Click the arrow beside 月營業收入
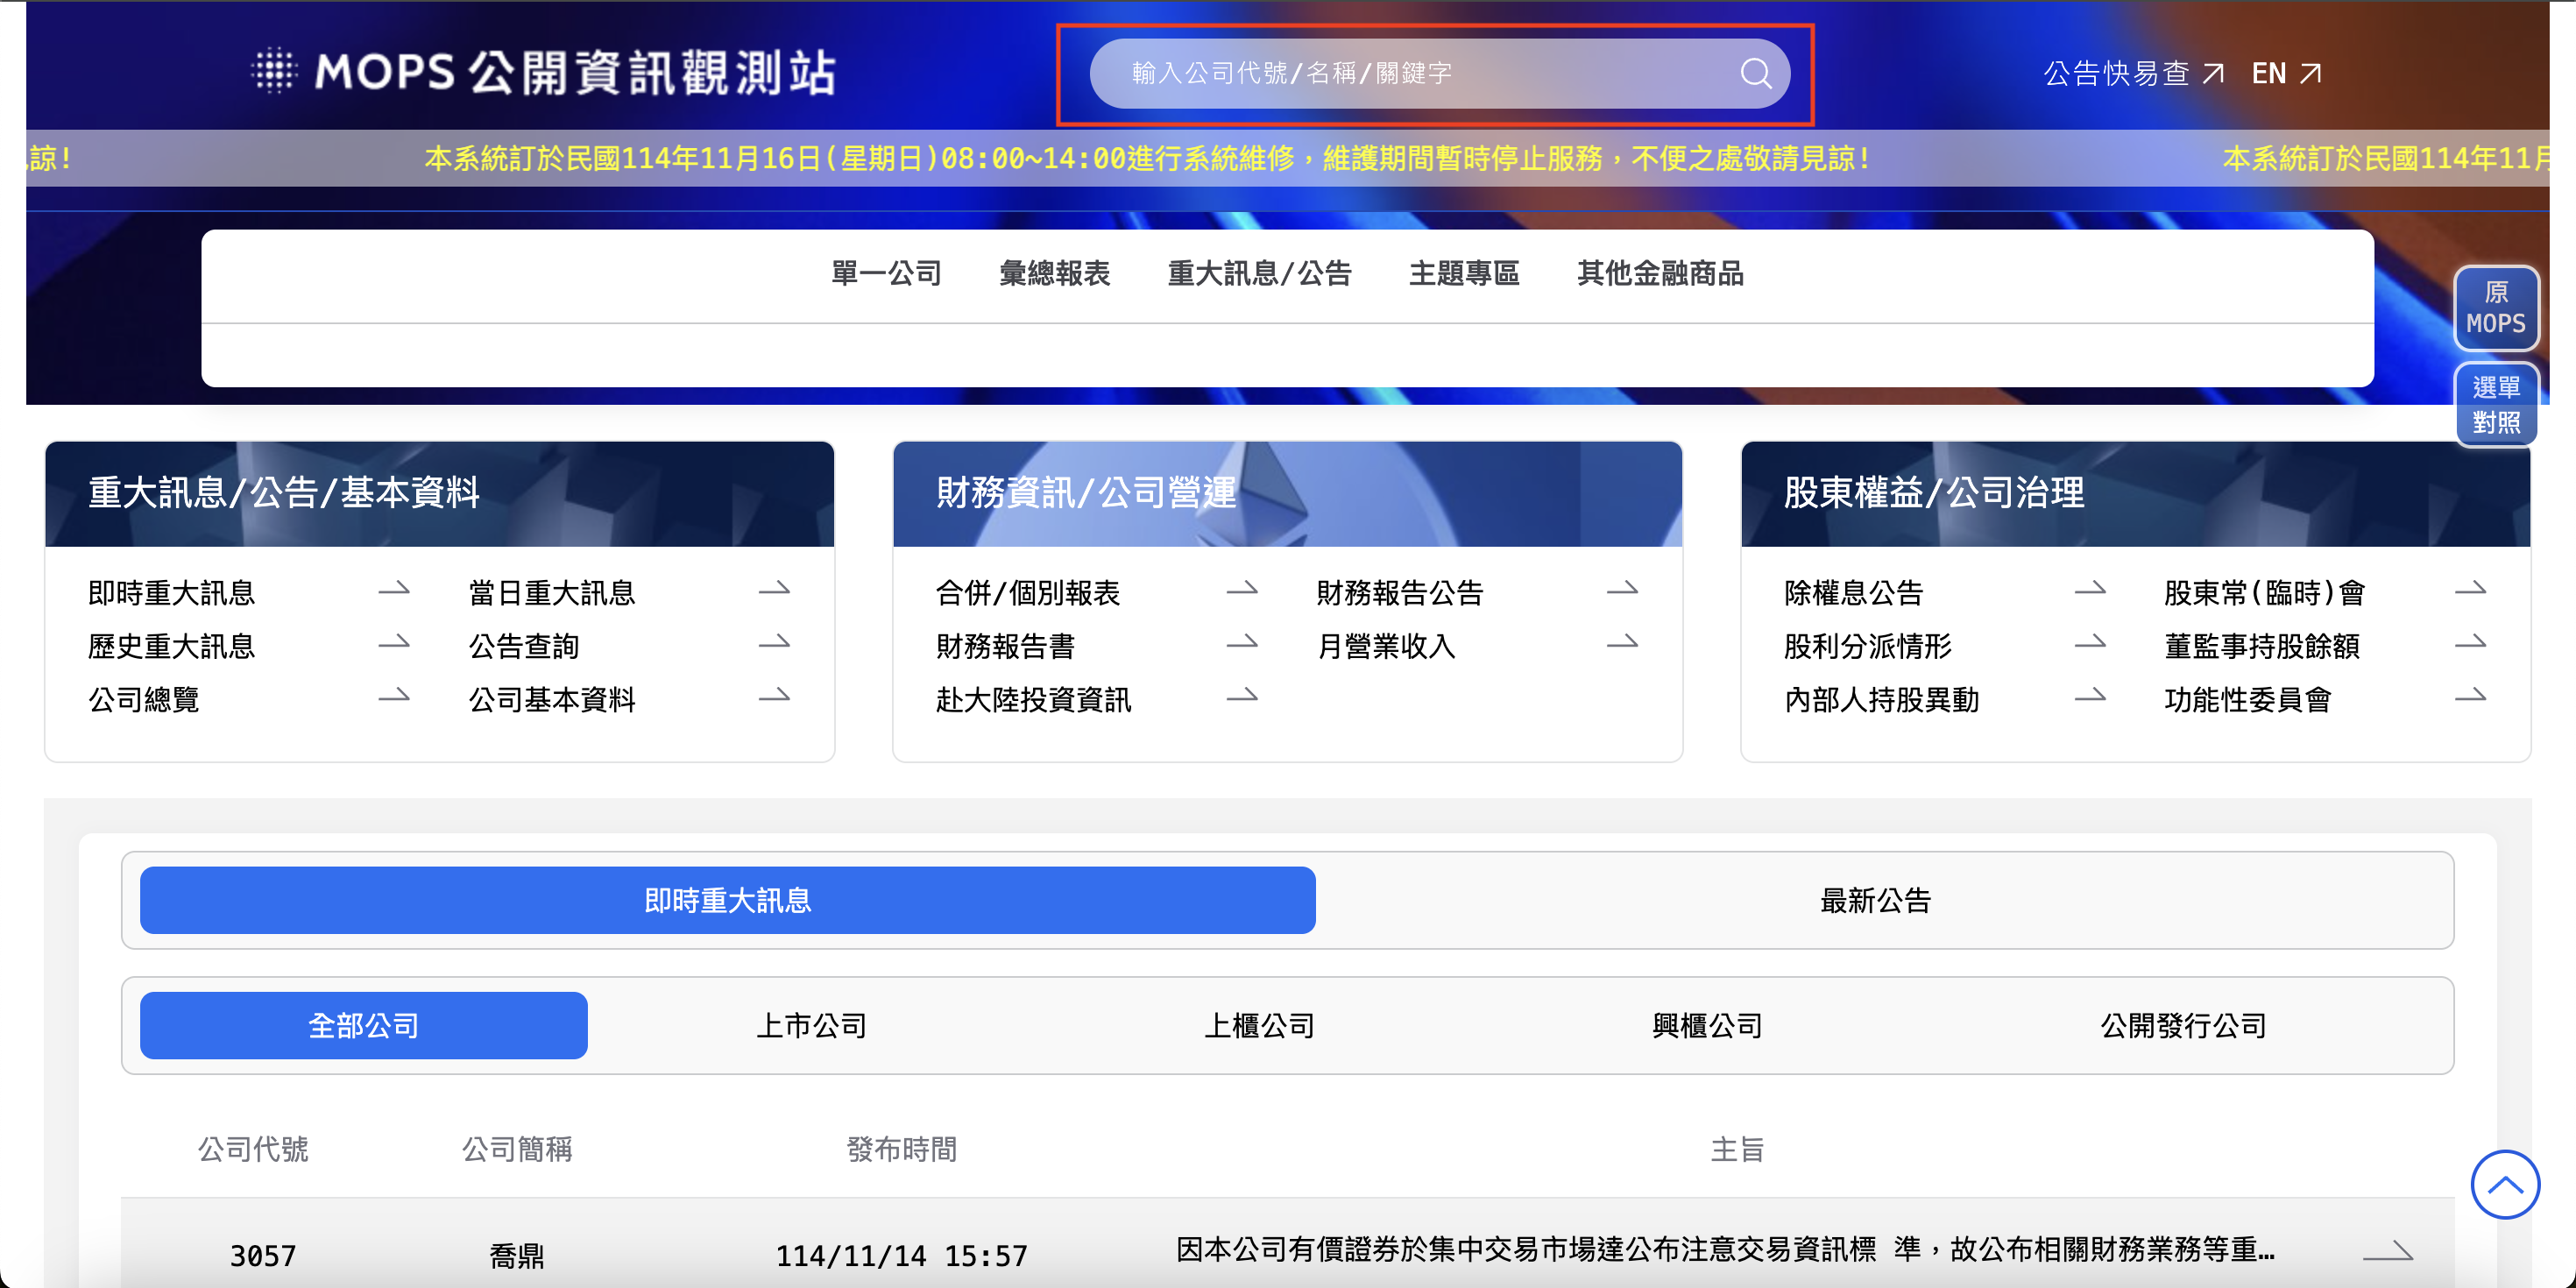The height and width of the screenshot is (1288, 2576). (x=1622, y=643)
